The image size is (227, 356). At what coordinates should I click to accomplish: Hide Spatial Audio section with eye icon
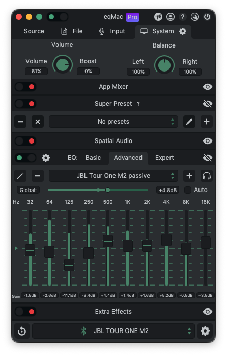pyautogui.click(x=208, y=141)
